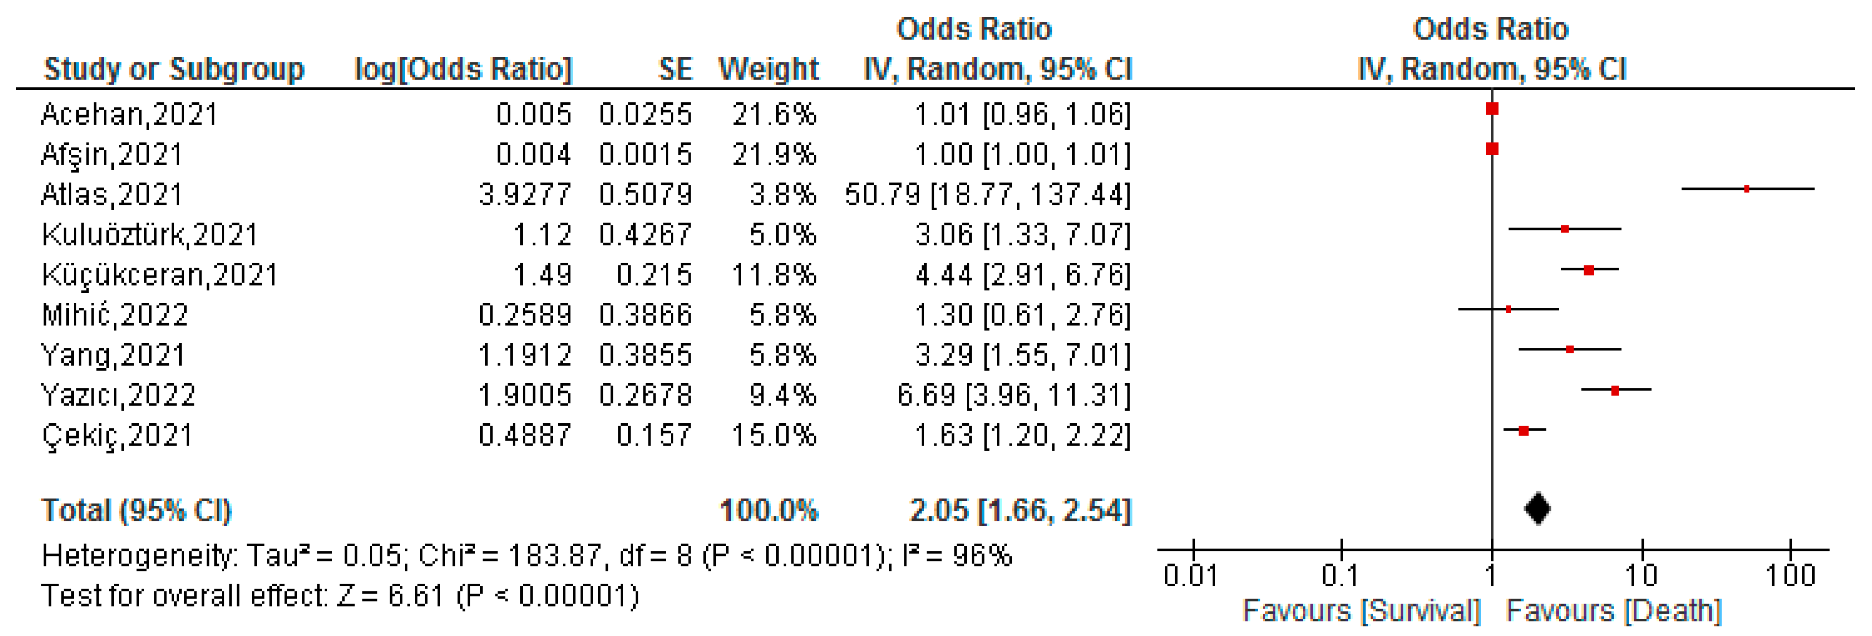The height and width of the screenshot is (636, 1872).
Task: Click the black diamond pooled estimate marker
Action: tap(1537, 508)
